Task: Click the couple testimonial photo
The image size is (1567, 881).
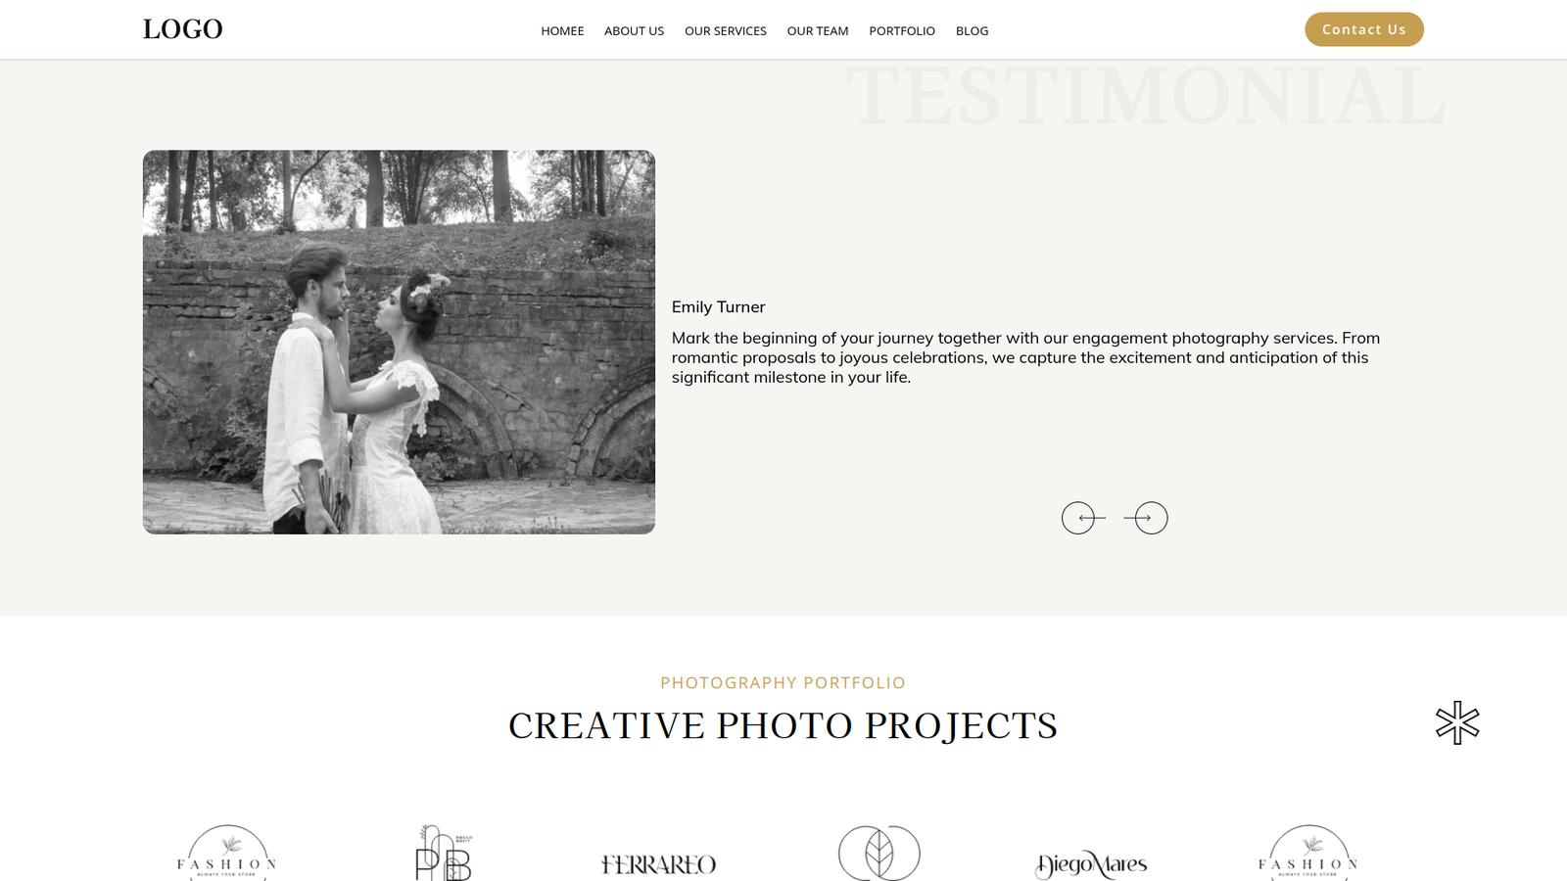Action: click(x=399, y=342)
